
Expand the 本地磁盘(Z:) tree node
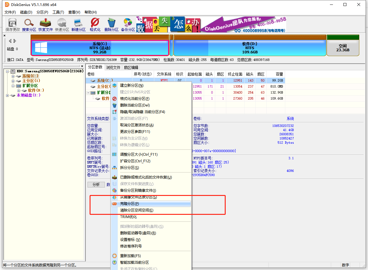7,95
